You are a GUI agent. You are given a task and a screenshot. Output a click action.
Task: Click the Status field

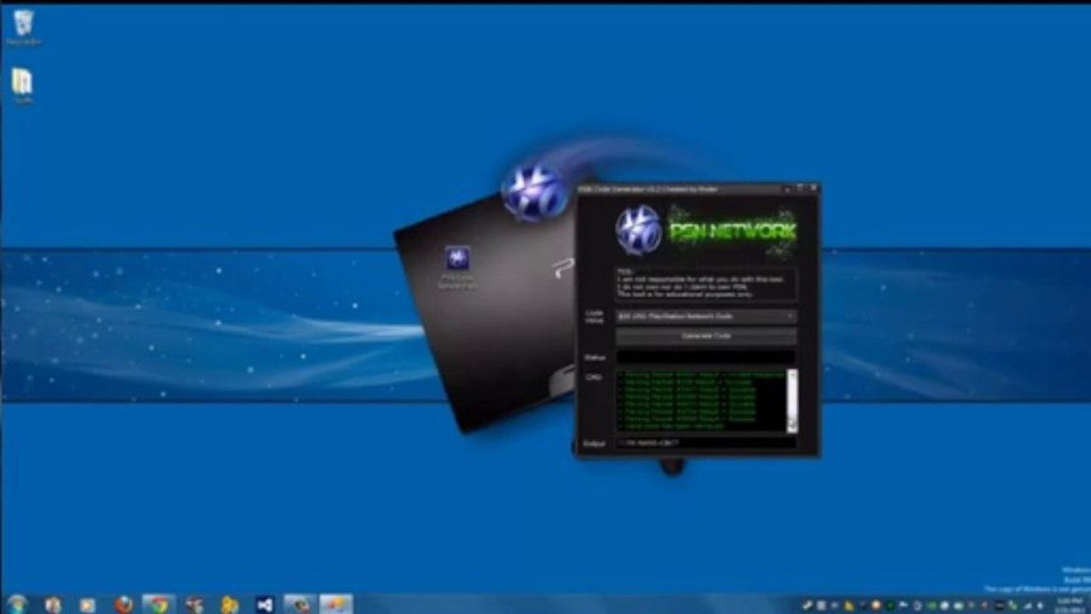point(705,357)
